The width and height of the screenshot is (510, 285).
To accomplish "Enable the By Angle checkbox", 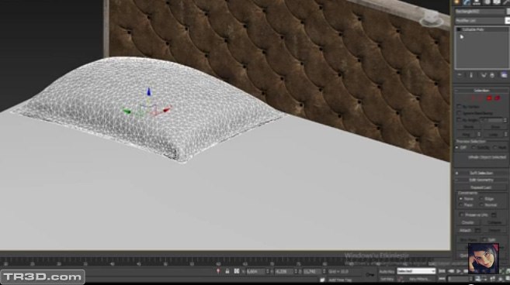I will pos(459,120).
